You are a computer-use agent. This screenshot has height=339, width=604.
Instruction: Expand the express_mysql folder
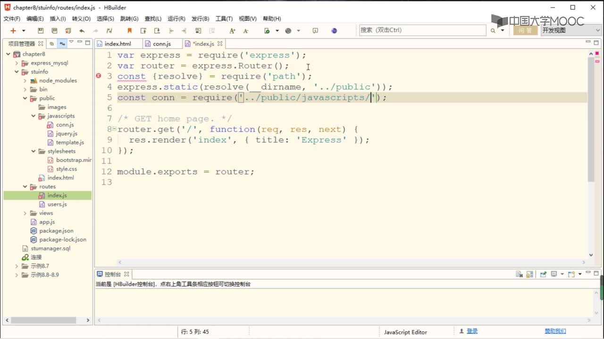[17, 63]
